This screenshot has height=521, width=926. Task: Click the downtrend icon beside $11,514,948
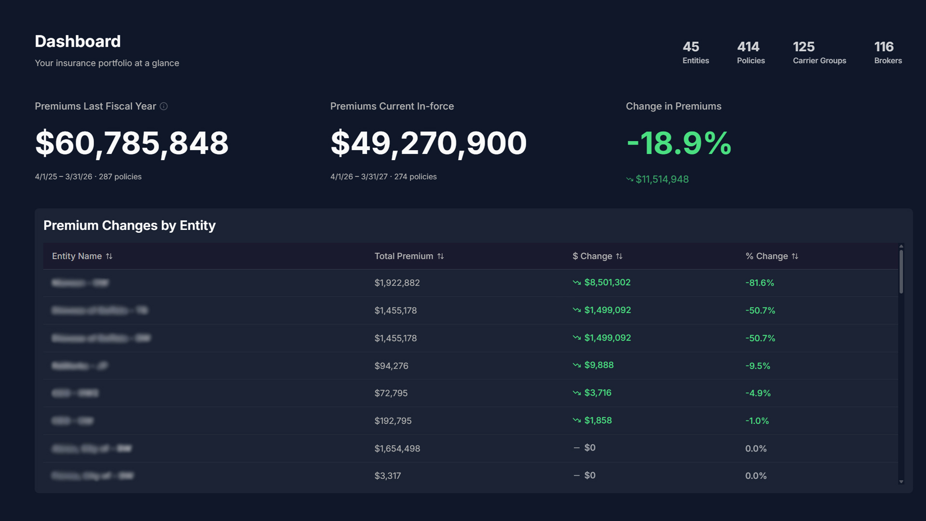(x=629, y=179)
